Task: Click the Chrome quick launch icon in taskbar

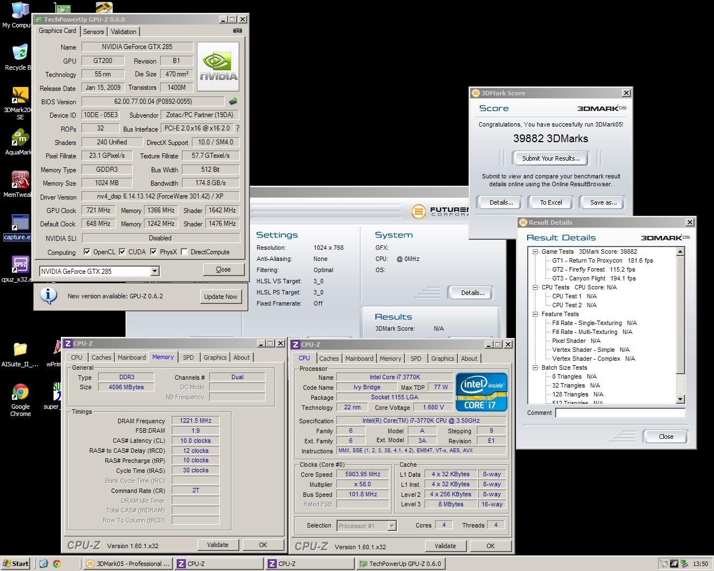Action: click(56, 564)
